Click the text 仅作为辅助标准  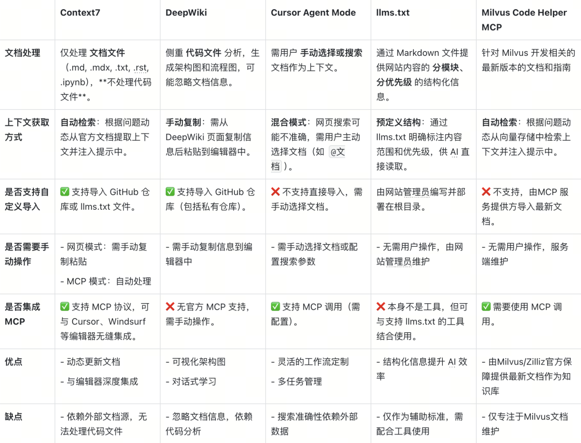tap(414, 417)
